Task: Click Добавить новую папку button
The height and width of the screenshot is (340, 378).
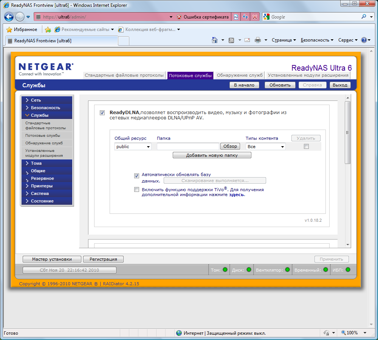Action: click(x=212, y=155)
